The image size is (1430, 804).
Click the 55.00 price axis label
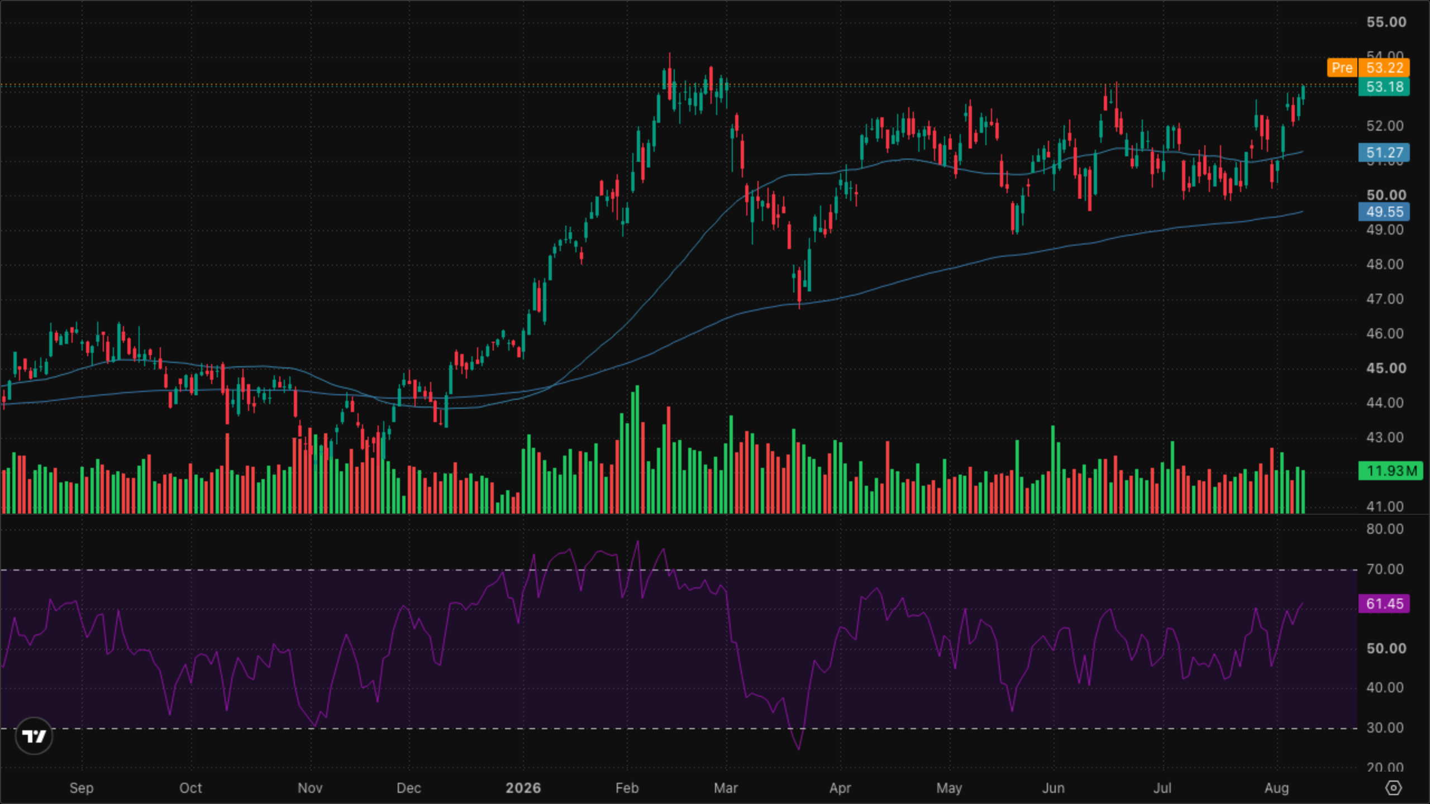pyautogui.click(x=1386, y=22)
